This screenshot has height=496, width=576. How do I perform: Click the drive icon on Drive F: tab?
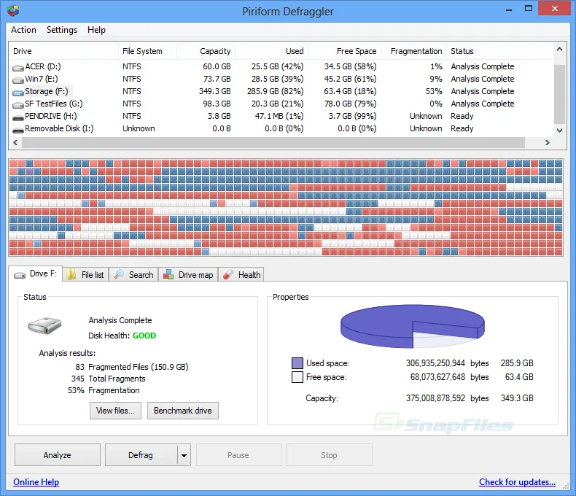pyautogui.click(x=20, y=275)
